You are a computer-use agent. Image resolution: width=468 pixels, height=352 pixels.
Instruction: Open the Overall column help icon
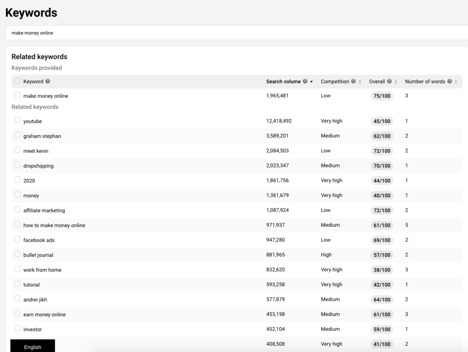click(389, 81)
